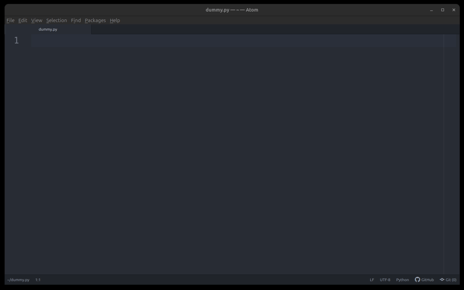464x290 pixels.
Task: Close the Atom window
Action: click(454, 10)
